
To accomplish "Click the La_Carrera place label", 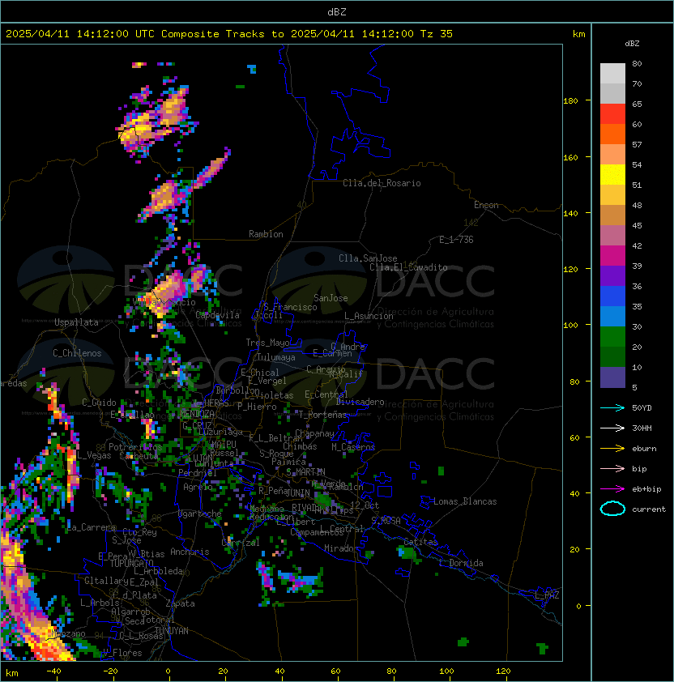I will coord(92,527).
